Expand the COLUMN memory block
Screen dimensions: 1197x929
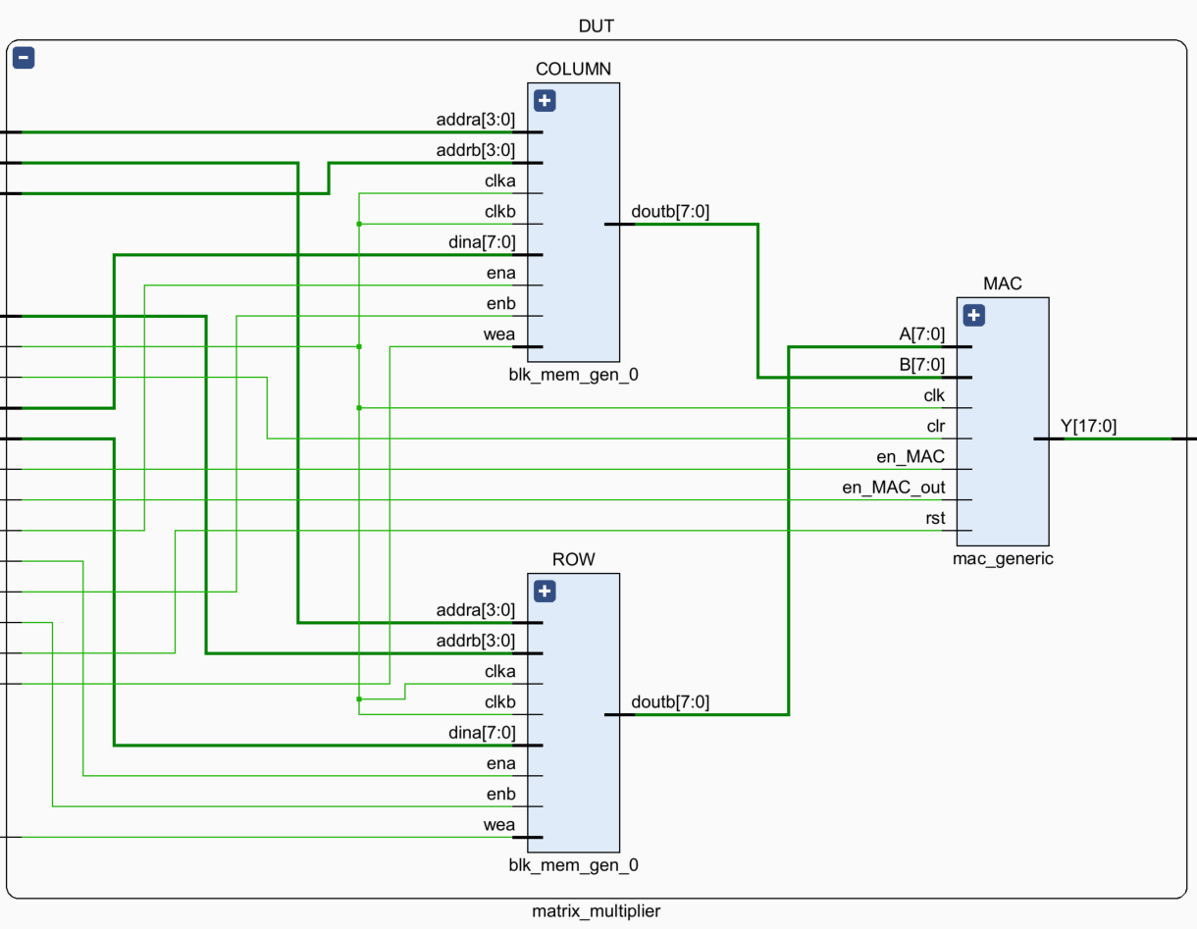[x=545, y=100]
